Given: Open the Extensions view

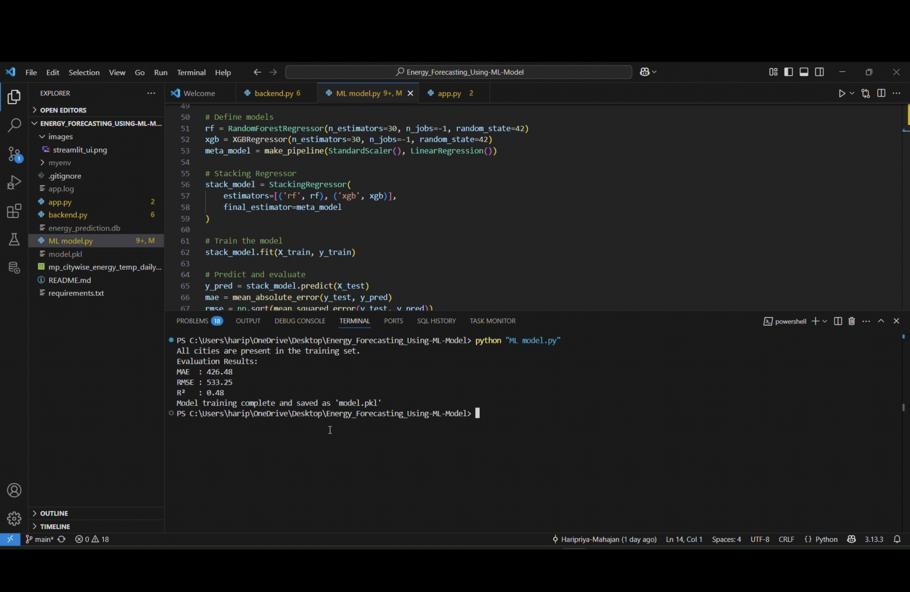Looking at the screenshot, I should (x=14, y=211).
